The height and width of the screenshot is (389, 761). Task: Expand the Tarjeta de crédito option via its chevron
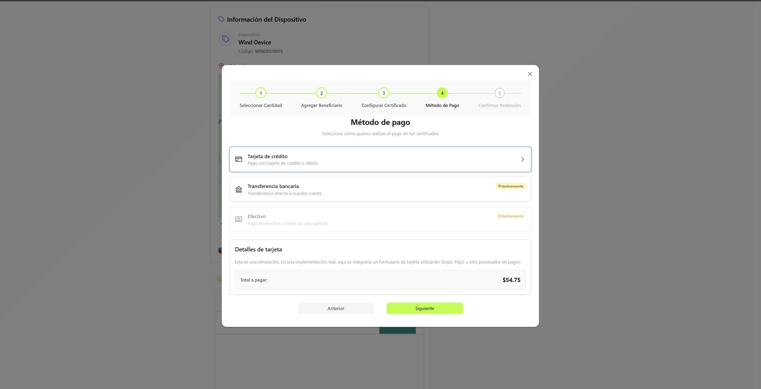(522, 159)
